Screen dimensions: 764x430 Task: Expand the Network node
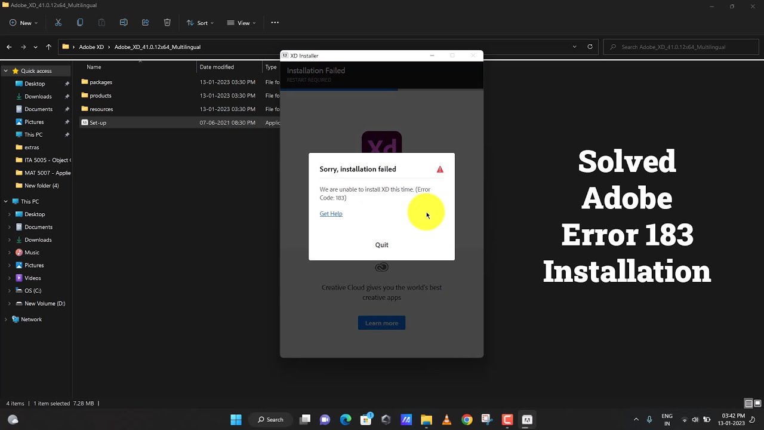[x=5, y=320]
